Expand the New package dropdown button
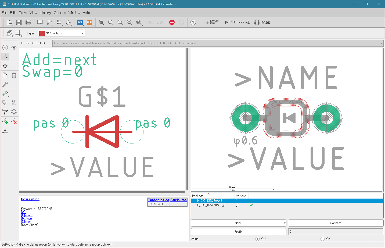The height and width of the screenshot is (248, 385). [285, 223]
